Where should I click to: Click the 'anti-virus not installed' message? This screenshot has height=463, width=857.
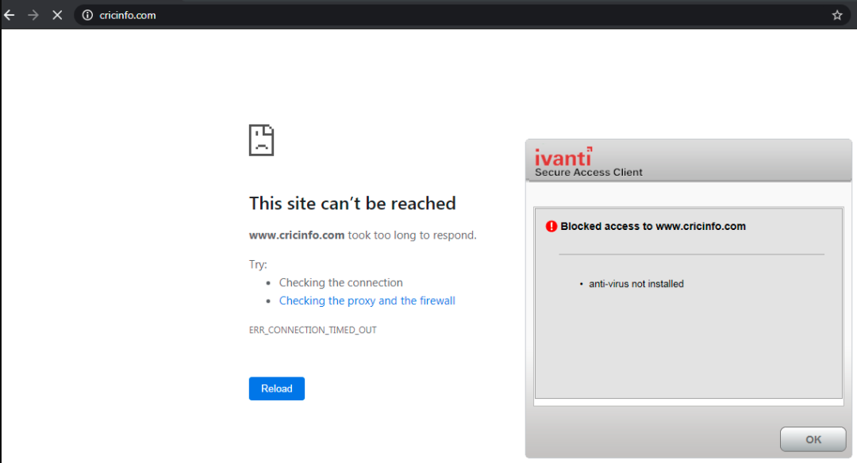point(636,284)
